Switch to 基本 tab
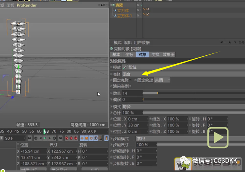Viewport: 245px width, 172px height. pos(116,55)
